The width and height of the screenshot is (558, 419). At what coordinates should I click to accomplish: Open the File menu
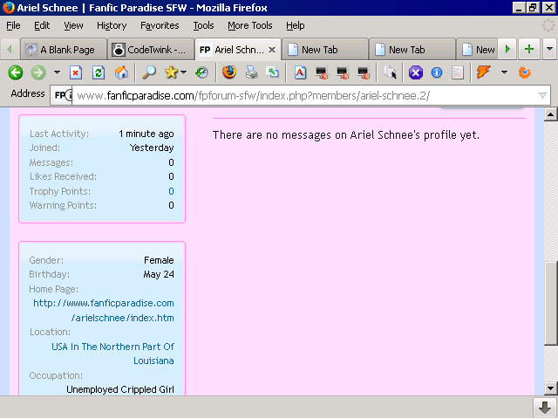point(13,25)
